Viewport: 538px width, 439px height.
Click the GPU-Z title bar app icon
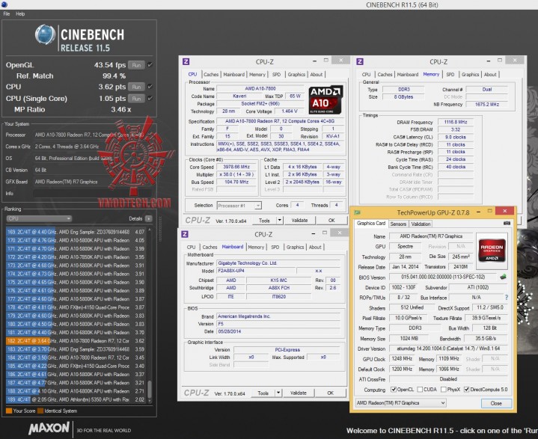click(x=357, y=212)
